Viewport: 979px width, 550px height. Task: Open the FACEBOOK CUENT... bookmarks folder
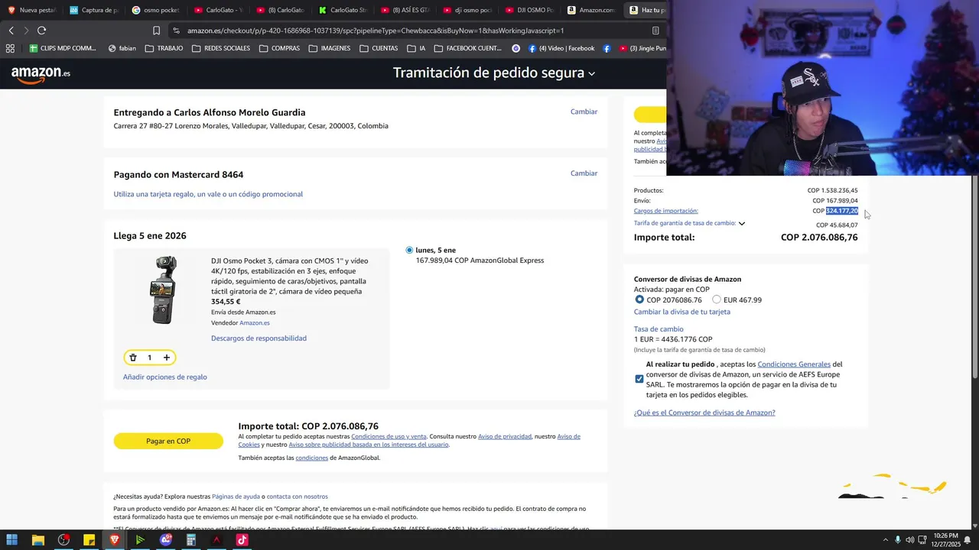coord(467,48)
